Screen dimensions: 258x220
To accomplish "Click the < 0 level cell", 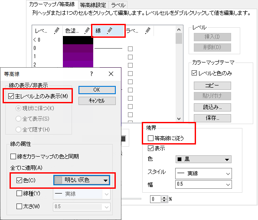I will (x=47, y=40).
